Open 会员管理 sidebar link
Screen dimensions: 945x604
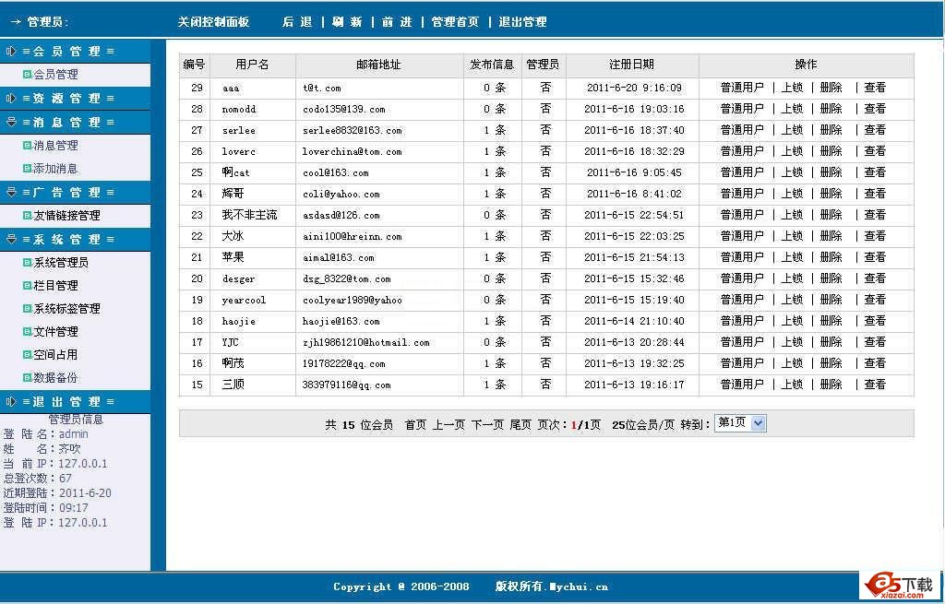(x=55, y=74)
